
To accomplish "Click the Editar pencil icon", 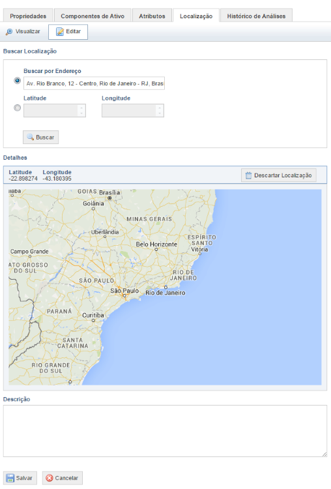I will click(60, 32).
